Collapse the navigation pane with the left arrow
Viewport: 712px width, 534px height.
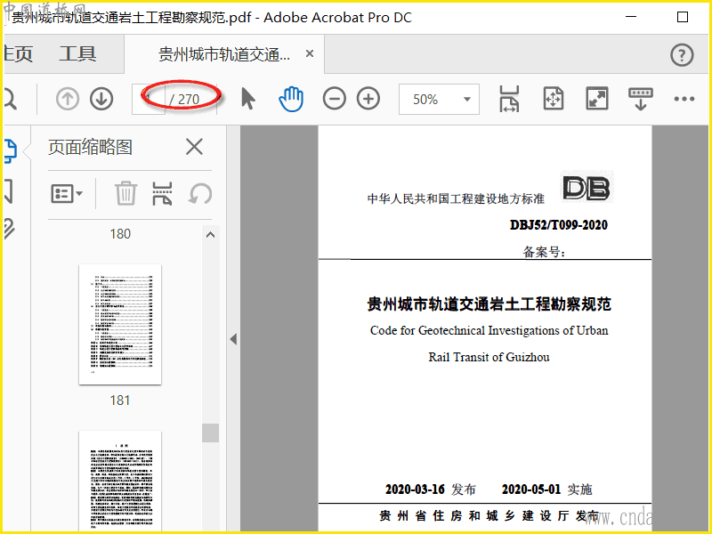click(x=233, y=339)
